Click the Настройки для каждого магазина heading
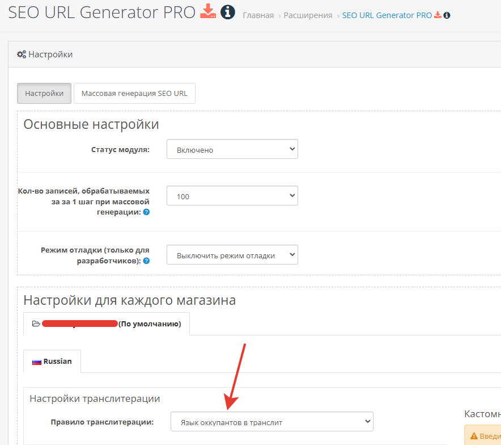This screenshot has height=445, width=501. pos(129,300)
